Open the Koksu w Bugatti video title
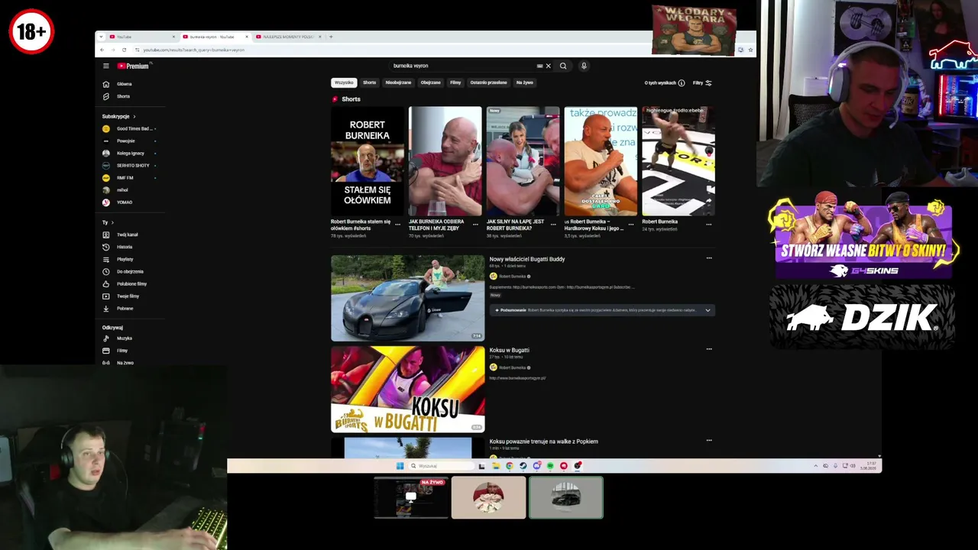This screenshot has height=550, width=978. (x=509, y=350)
